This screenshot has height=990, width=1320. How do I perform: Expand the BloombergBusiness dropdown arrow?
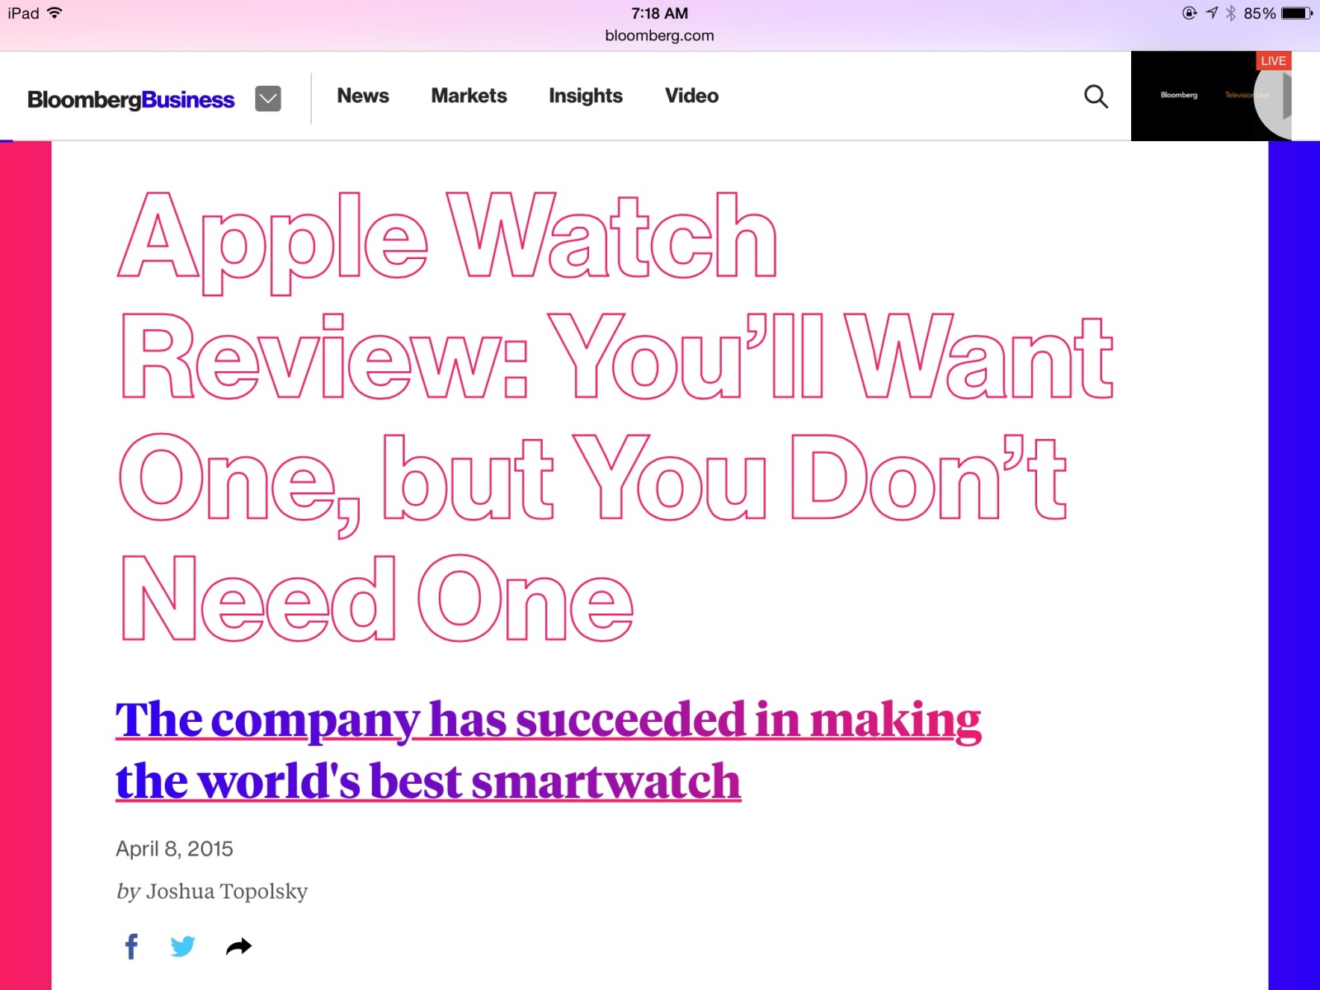pos(268,99)
